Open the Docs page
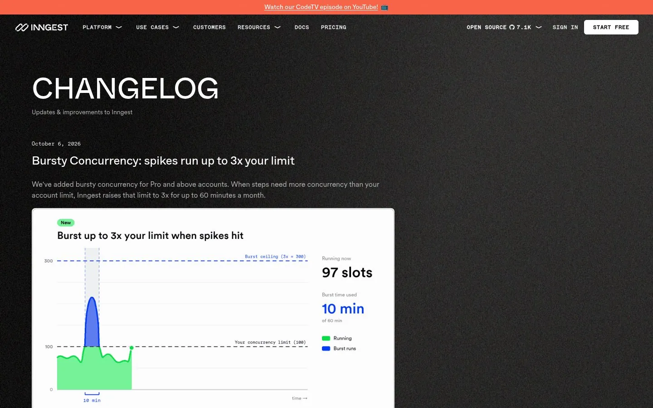Viewport: 653px width, 408px height. pyautogui.click(x=302, y=27)
